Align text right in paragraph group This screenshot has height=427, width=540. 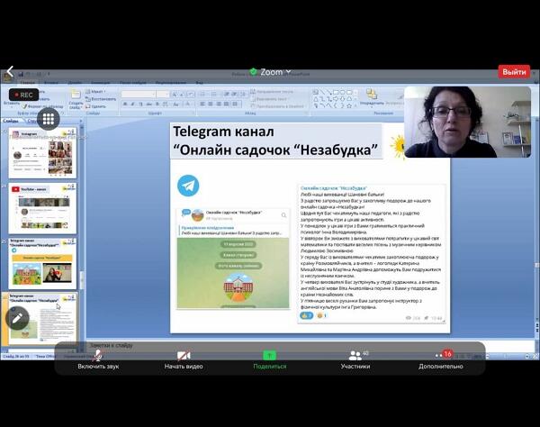(x=219, y=104)
